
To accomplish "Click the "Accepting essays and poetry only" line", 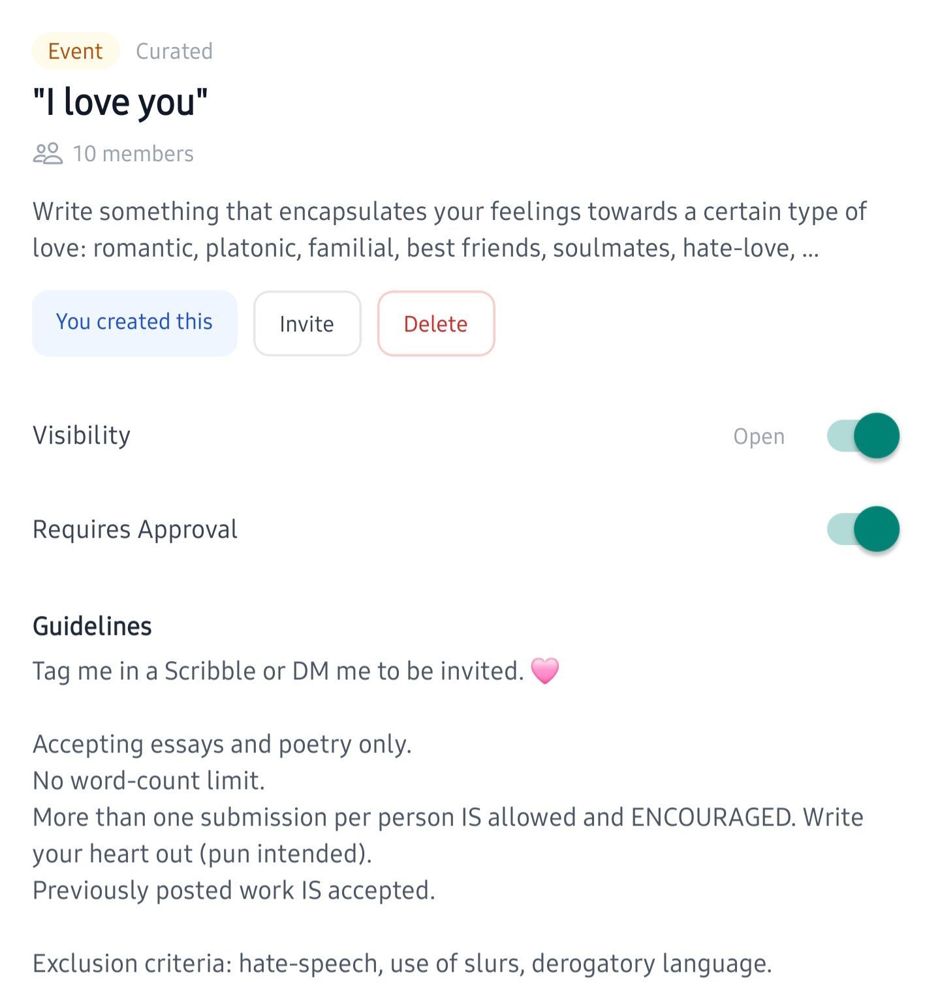I will click(x=222, y=744).
